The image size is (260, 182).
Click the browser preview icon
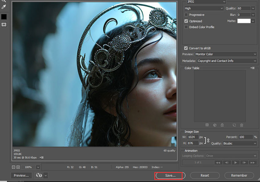coord(39,175)
